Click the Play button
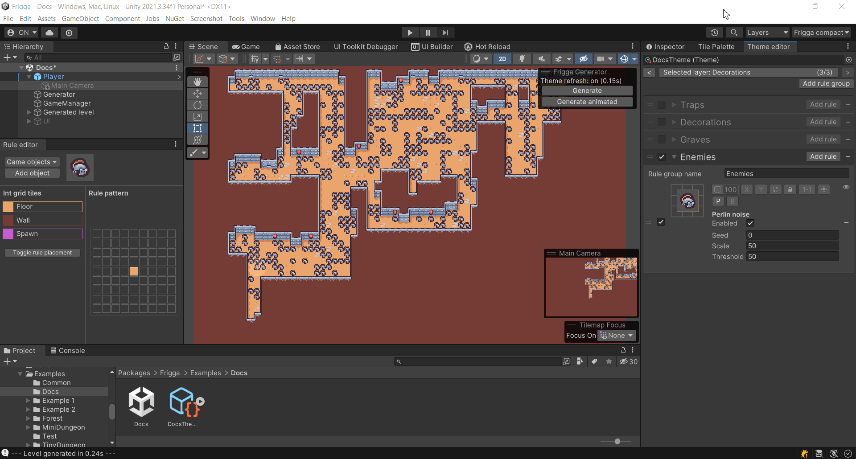856x459 pixels. [x=410, y=33]
